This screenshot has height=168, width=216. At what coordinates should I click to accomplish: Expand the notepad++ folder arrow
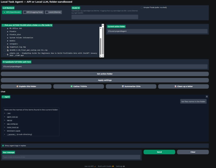pyautogui.click(x=8, y=44)
